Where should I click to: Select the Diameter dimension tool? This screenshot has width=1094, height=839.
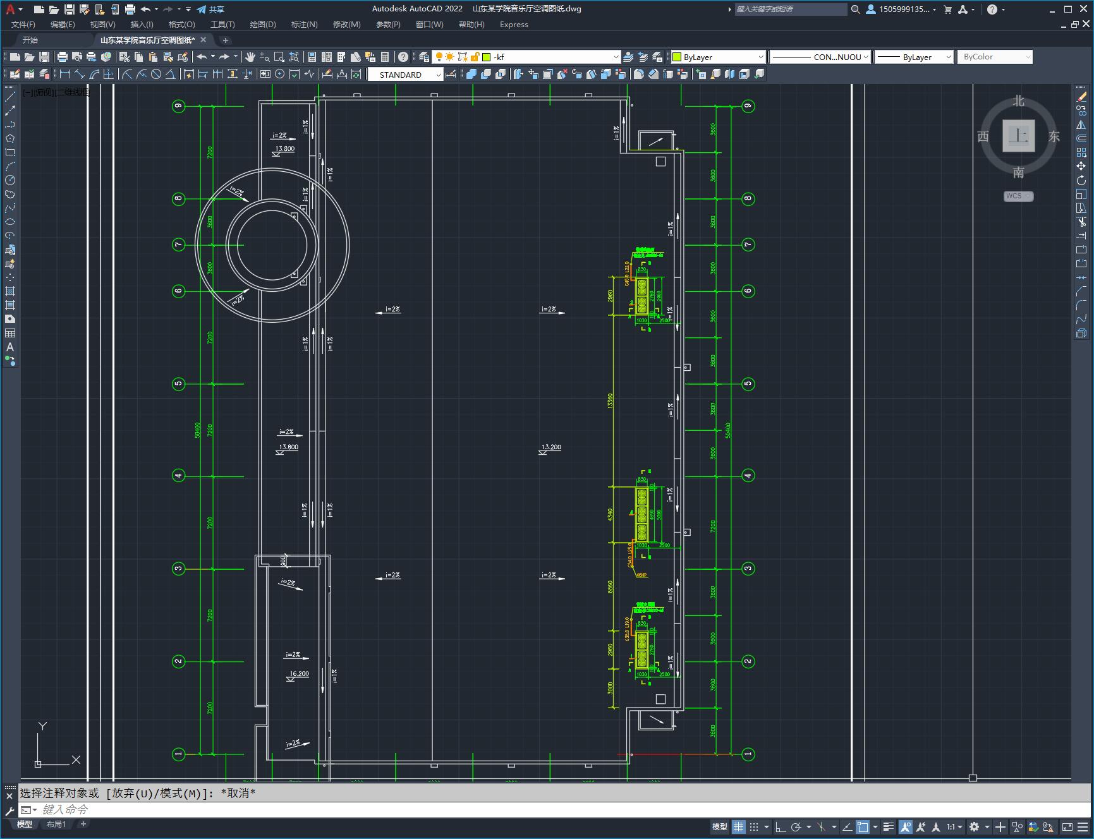156,74
